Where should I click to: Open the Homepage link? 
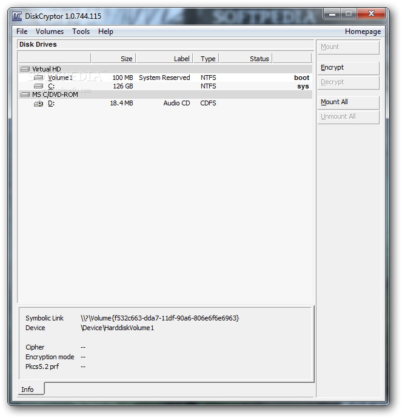coord(363,32)
